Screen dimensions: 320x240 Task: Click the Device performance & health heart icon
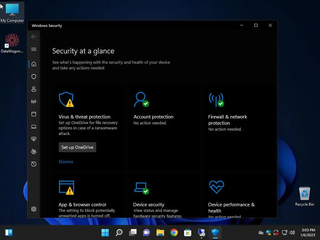(x=217, y=187)
